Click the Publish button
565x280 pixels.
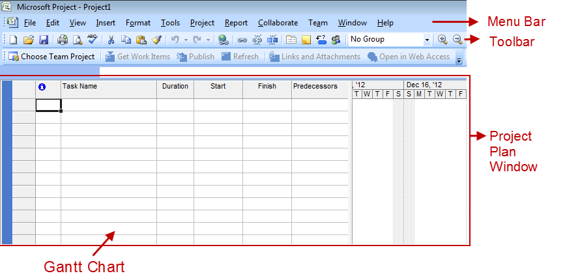click(x=196, y=57)
